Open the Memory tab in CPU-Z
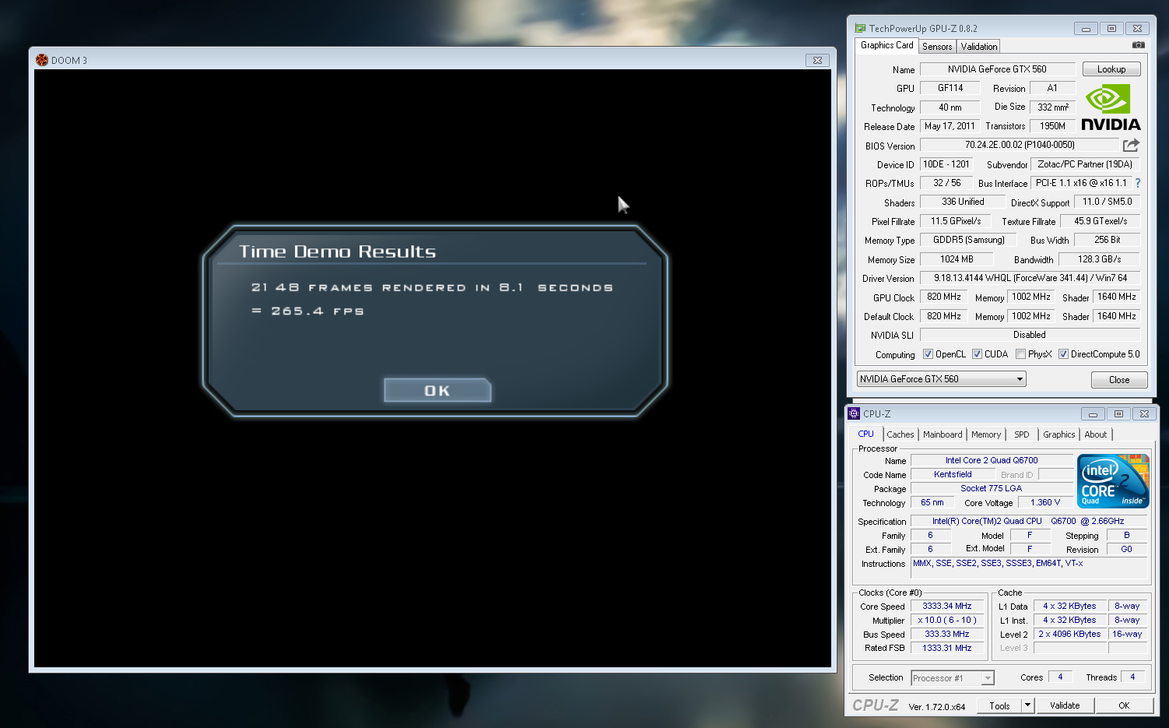The image size is (1169, 728). point(986,434)
